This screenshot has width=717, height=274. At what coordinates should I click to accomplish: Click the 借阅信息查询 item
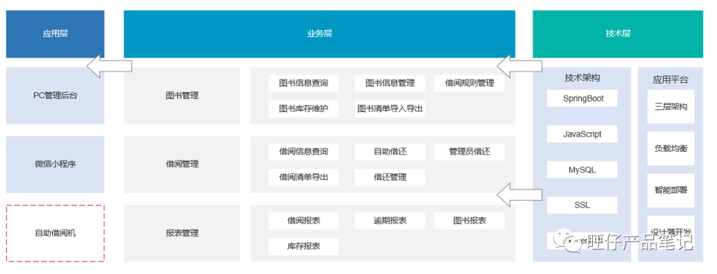click(303, 152)
